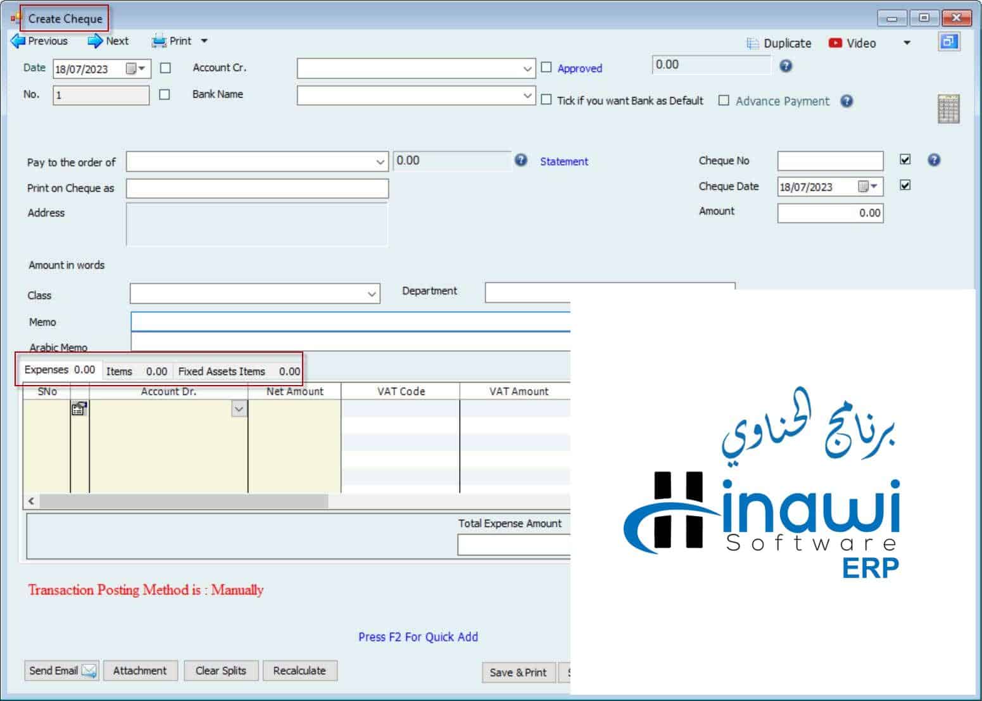Switch to the Fixed Assets Items tab
This screenshot has height=701, width=982.
(239, 371)
